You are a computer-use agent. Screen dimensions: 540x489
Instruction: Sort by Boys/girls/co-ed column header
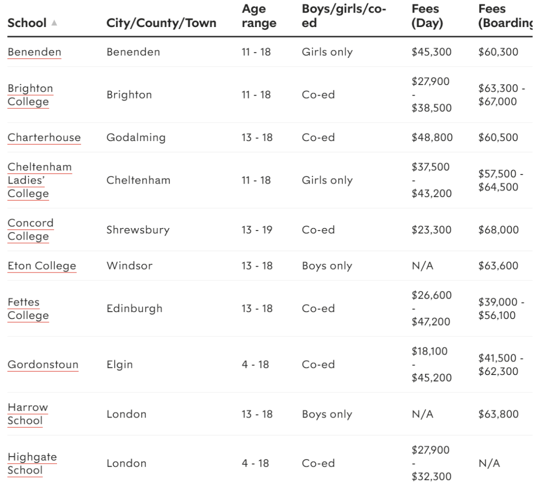point(343,16)
